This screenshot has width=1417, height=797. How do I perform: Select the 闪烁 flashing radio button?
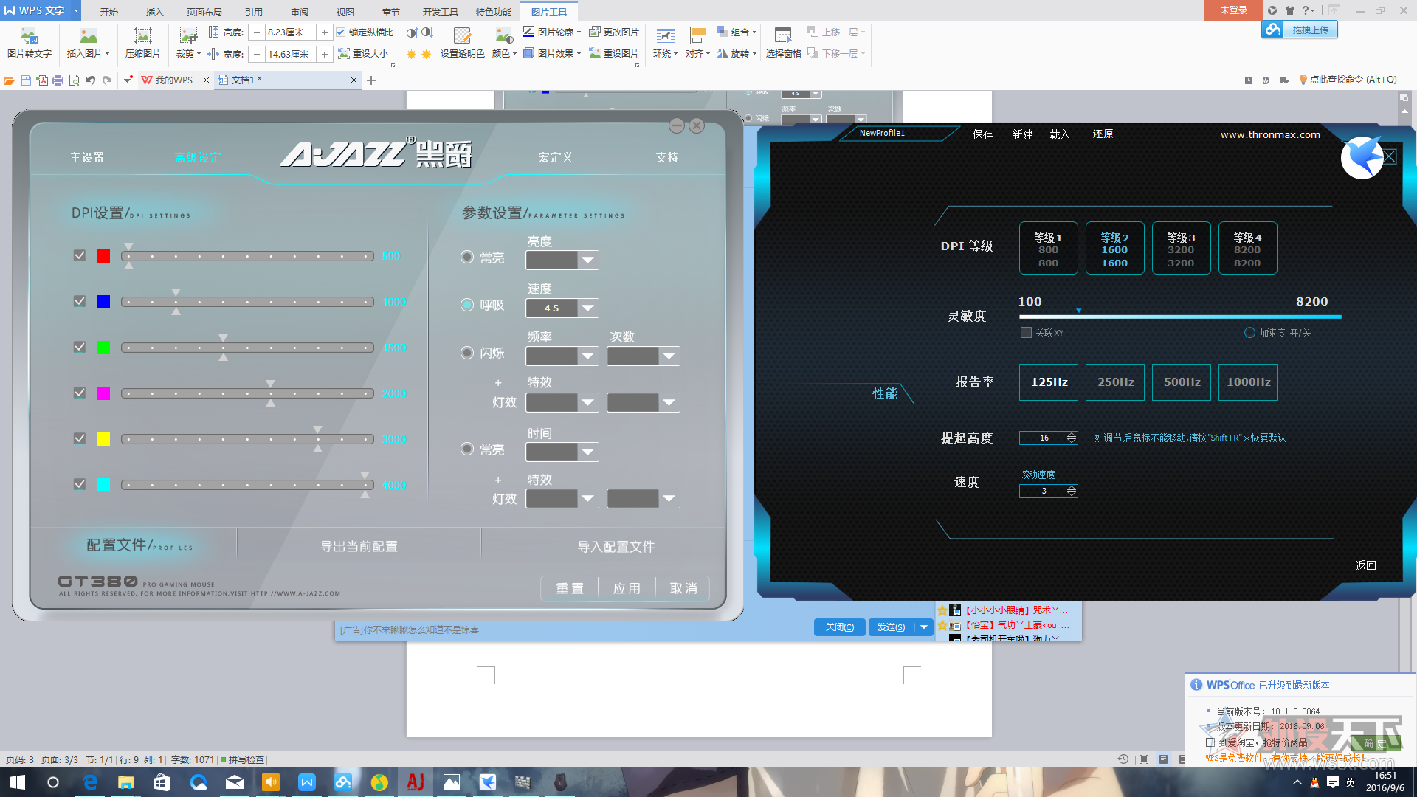467,353
